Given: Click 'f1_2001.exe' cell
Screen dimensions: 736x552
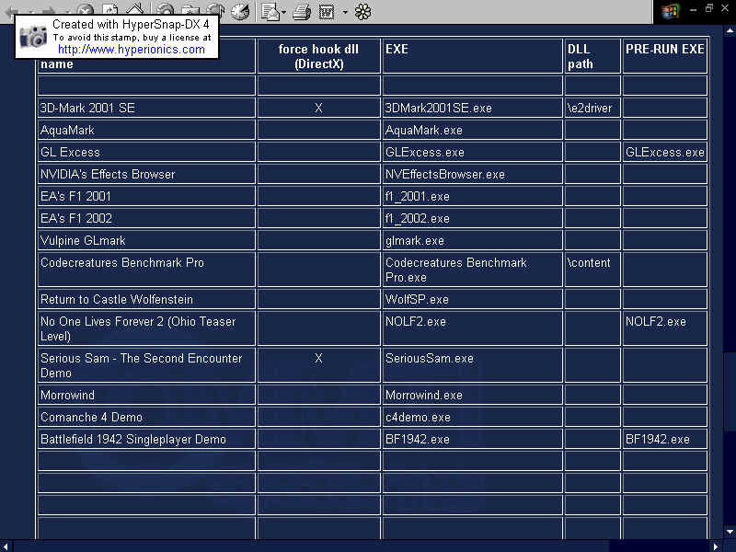Looking at the screenshot, I should (472, 196).
